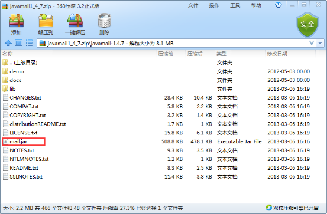Sort by 修改日期 column header
Viewport: 327px width, 214px height.
277,54
